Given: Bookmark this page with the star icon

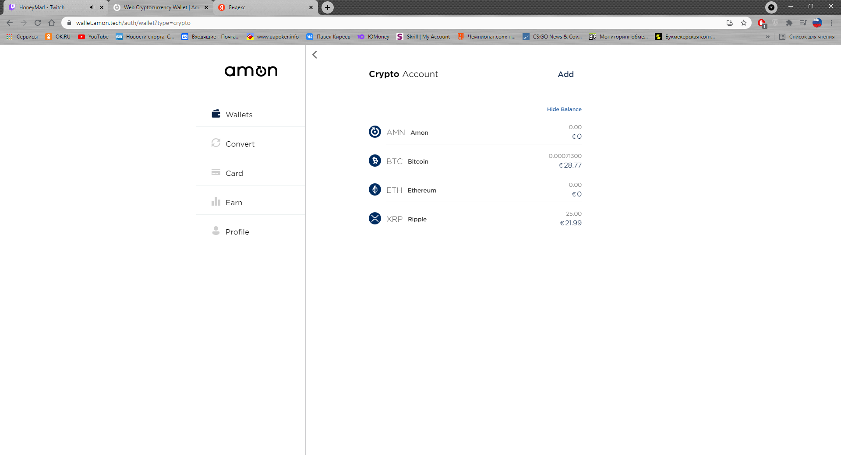Looking at the screenshot, I should [x=744, y=23].
